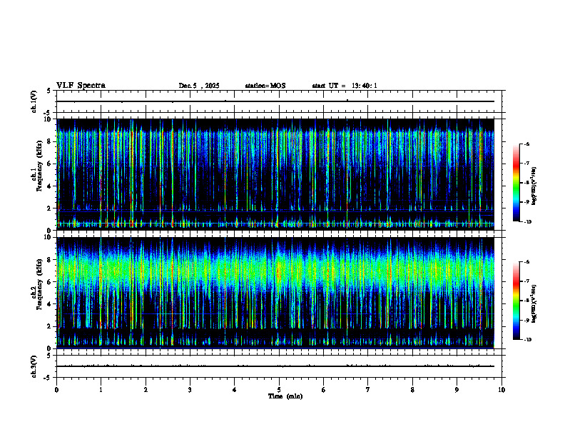The height and width of the screenshot is (437, 565).
Task: Click the 'station=MOS' header label
Action: coord(265,86)
